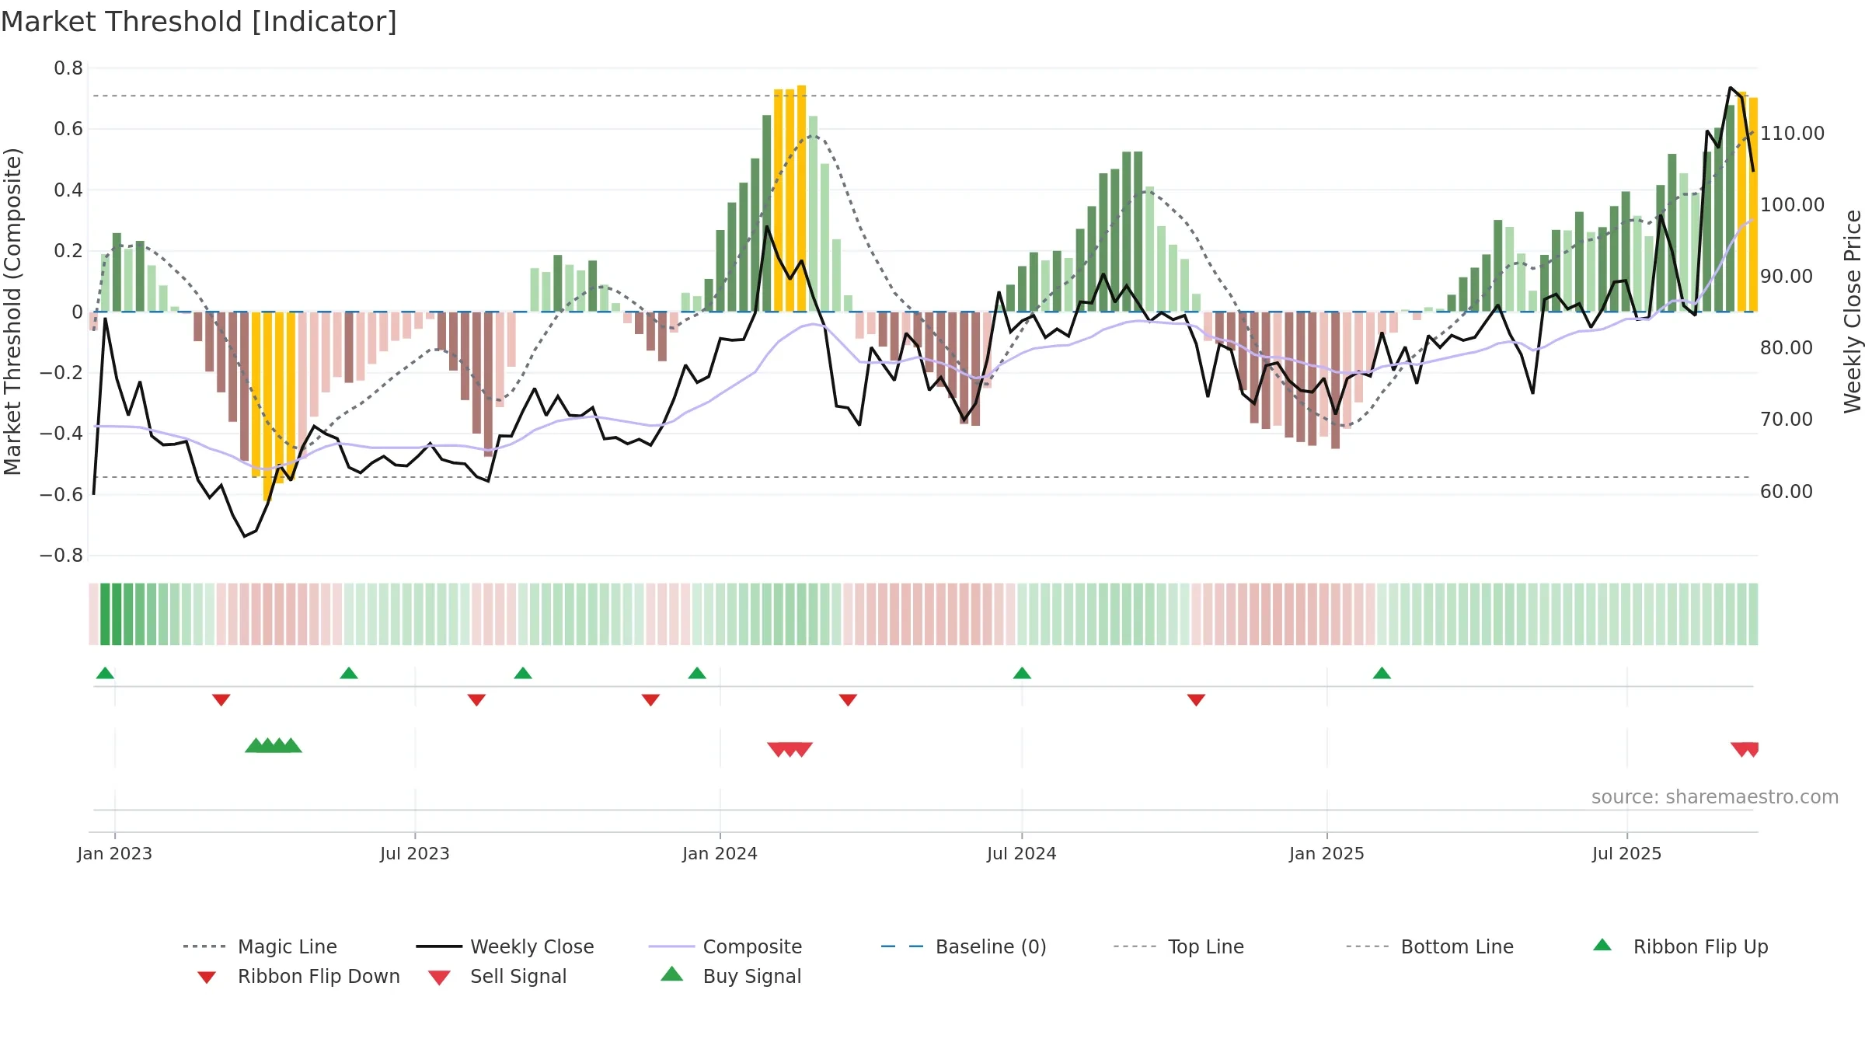The height and width of the screenshot is (1049, 1865).
Task: Click the buy signal cluster near April 2023
Action: (x=274, y=745)
